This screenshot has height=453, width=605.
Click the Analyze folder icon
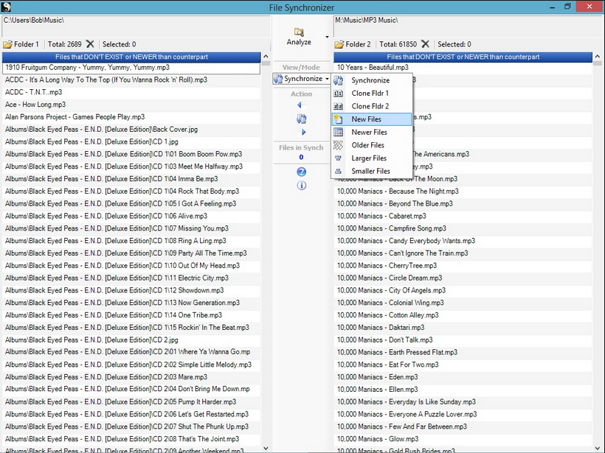coord(299,32)
